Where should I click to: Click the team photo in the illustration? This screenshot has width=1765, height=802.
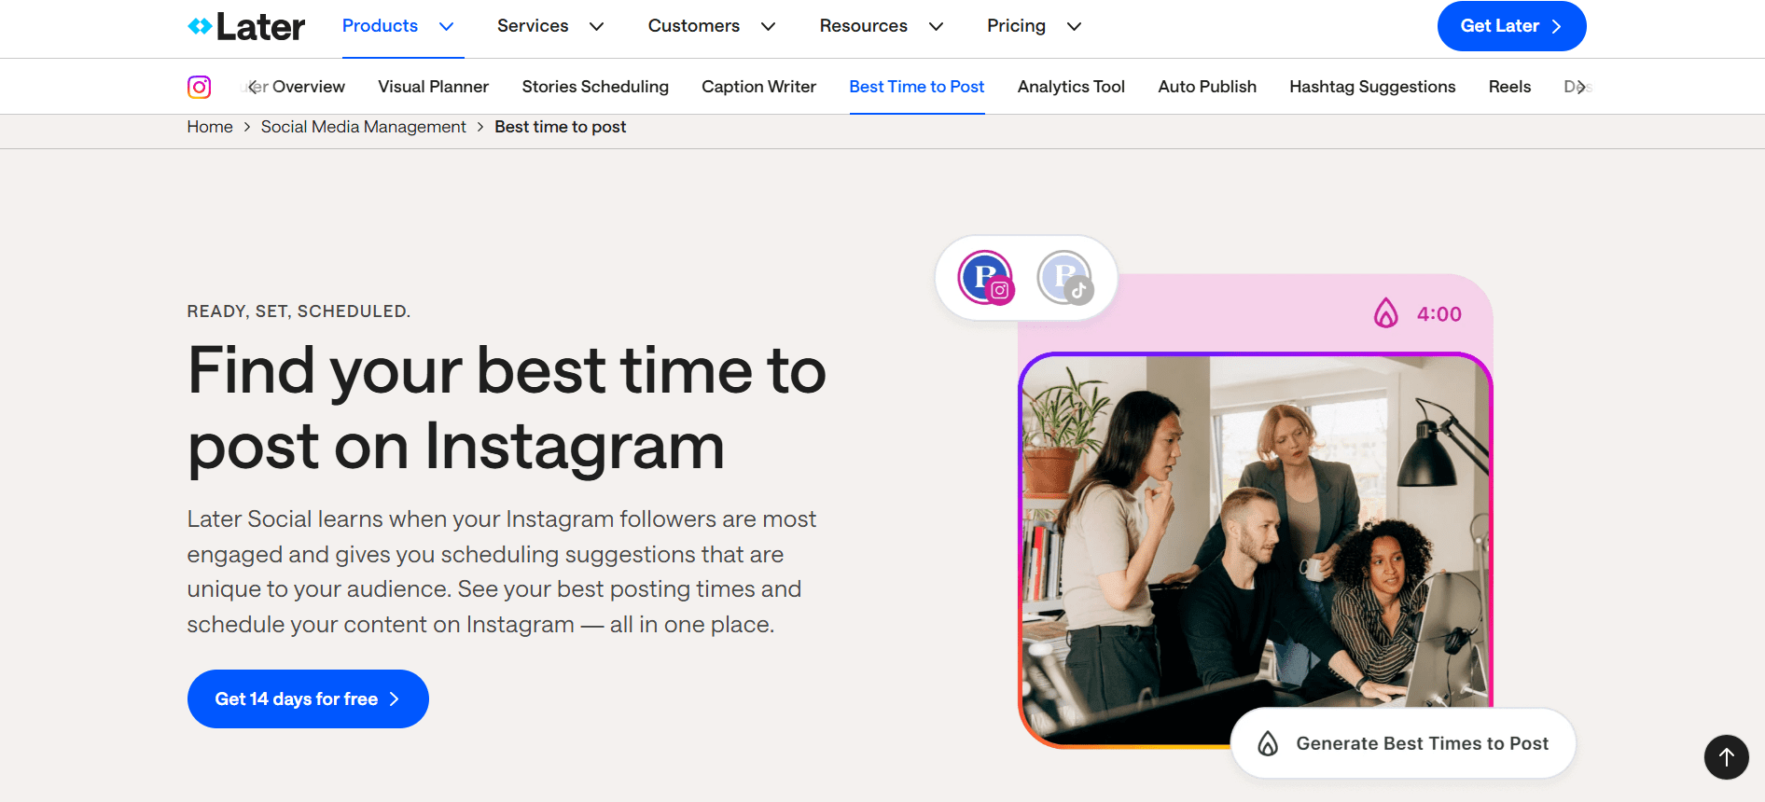coord(1256,550)
